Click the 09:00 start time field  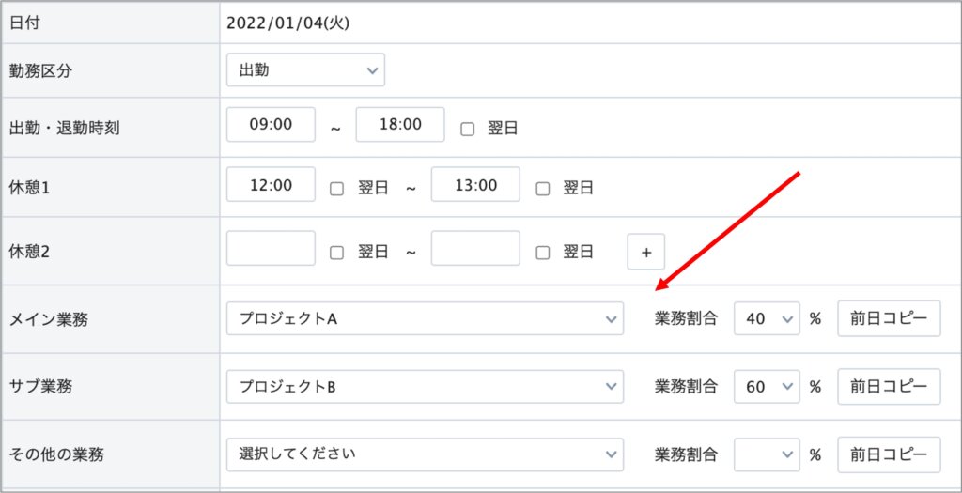[271, 125]
